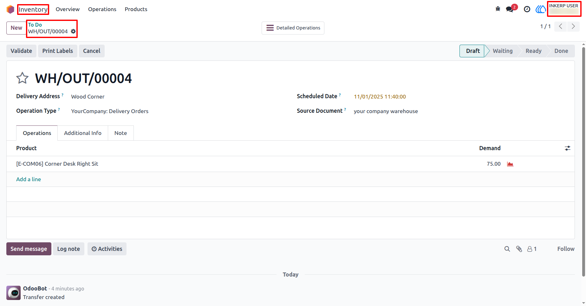Click the record pager 1 / 1
Viewport: 586px width, 306px height.
click(545, 26)
